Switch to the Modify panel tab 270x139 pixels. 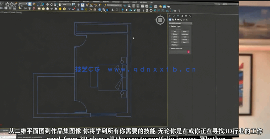[174, 16]
